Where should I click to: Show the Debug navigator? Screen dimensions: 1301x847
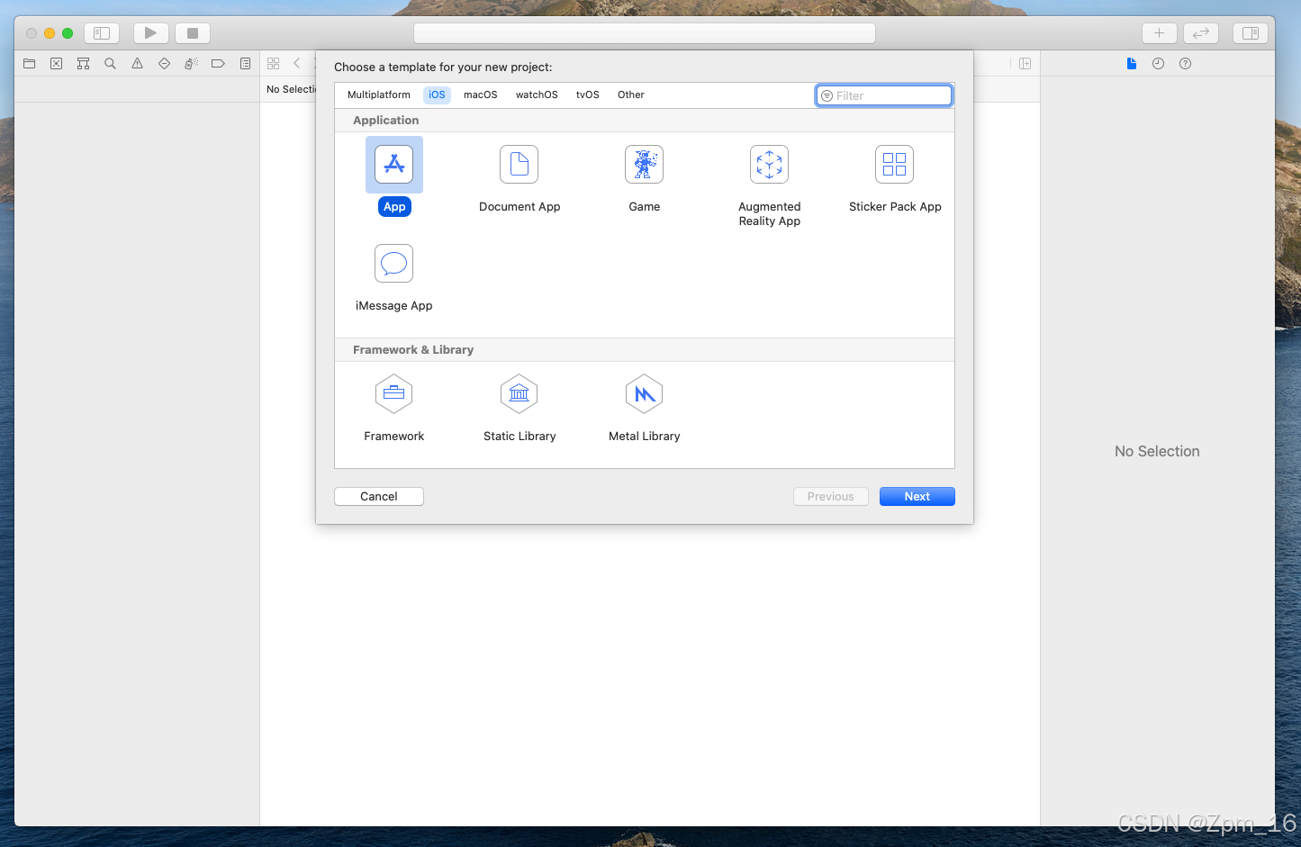coord(191,64)
